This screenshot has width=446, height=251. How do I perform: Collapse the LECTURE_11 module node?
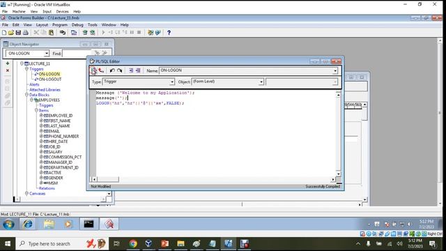[x=22, y=63]
